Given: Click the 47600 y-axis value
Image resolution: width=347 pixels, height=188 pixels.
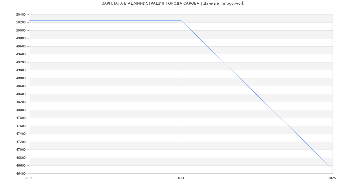Looking at the screenshot, I should tap(21, 126).
